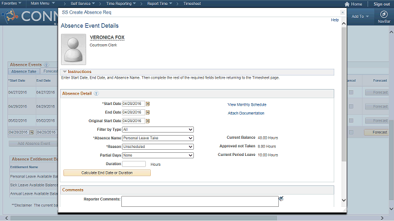Click page horizontal scrollbar right arrow
The image size is (394, 221).
[x=382, y=219]
